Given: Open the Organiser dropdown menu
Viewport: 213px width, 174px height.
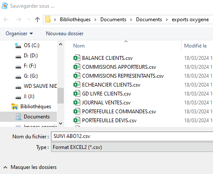Looking at the screenshot, I should [19, 34].
